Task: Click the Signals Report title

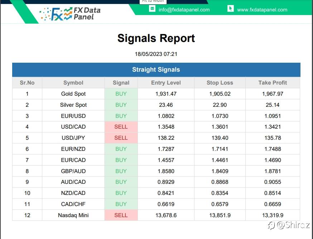Action: 156,38
